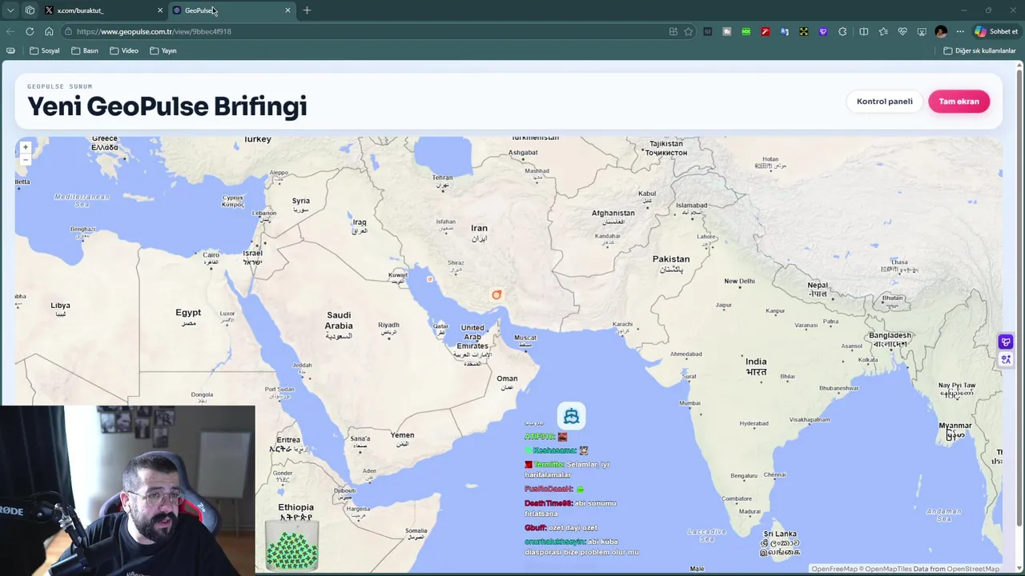The width and height of the screenshot is (1025, 576).
Task: Open the translate sidebar icon at right edge
Action: click(x=1006, y=359)
